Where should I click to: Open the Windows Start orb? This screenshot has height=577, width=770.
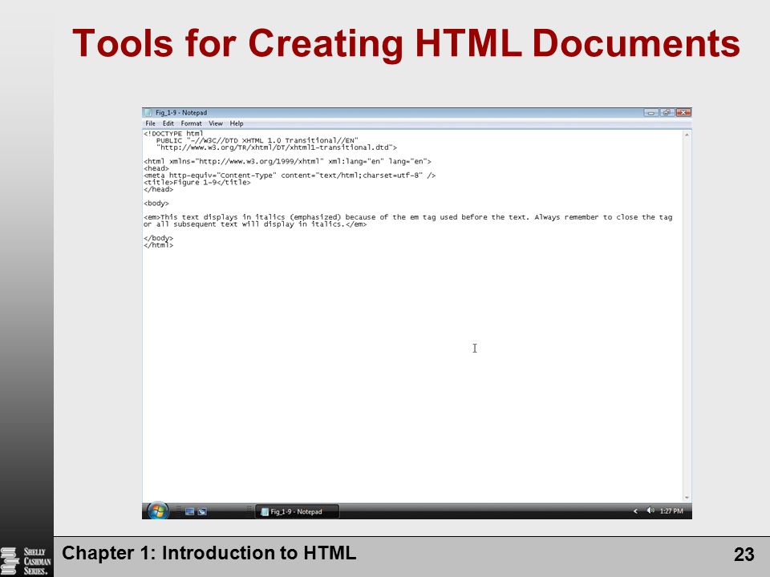[x=157, y=510]
